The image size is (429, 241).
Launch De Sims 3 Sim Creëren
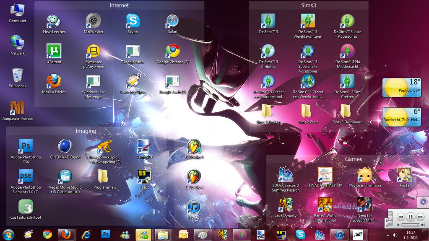[x=348, y=86]
